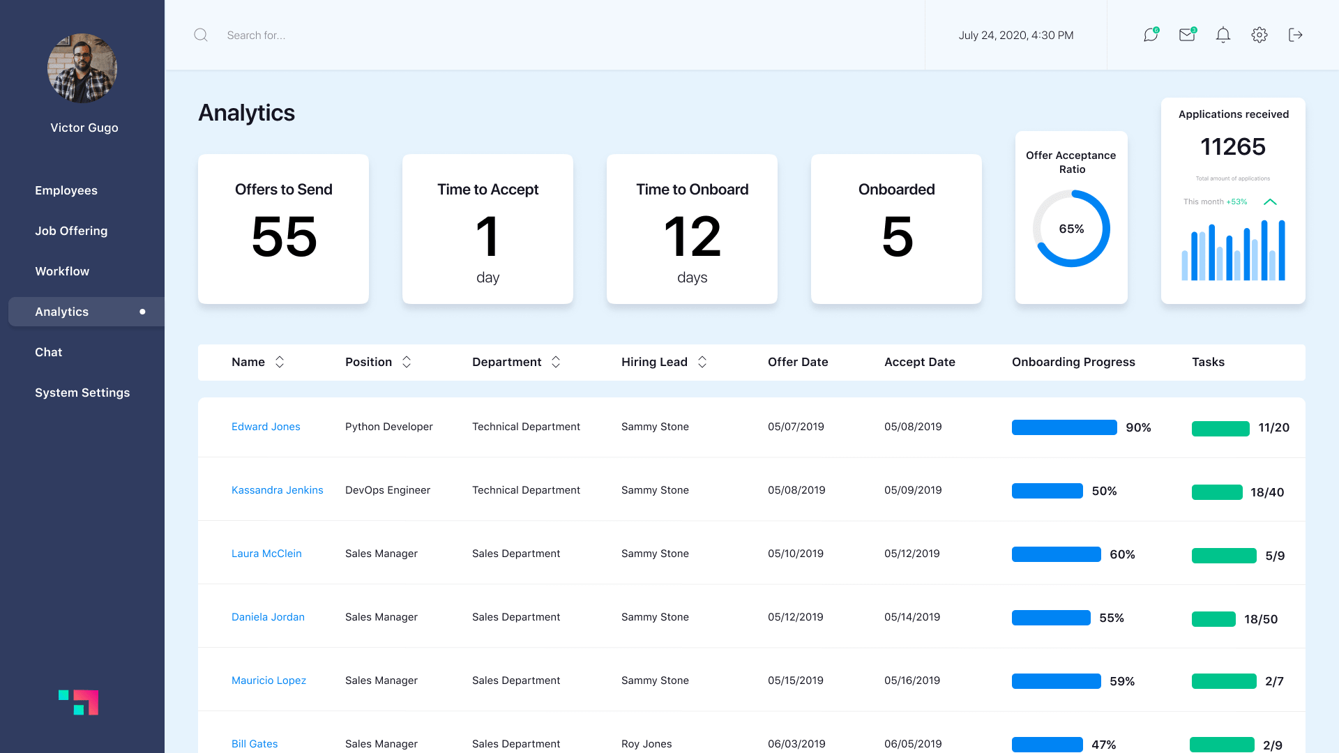Click Victor Gugo's profile photo
Screen dimensions: 1339x753
pos(82,68)
